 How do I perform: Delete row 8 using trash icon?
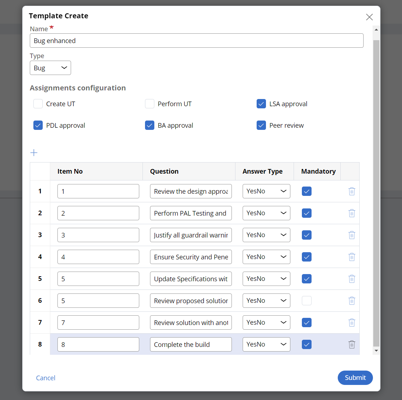352,344
